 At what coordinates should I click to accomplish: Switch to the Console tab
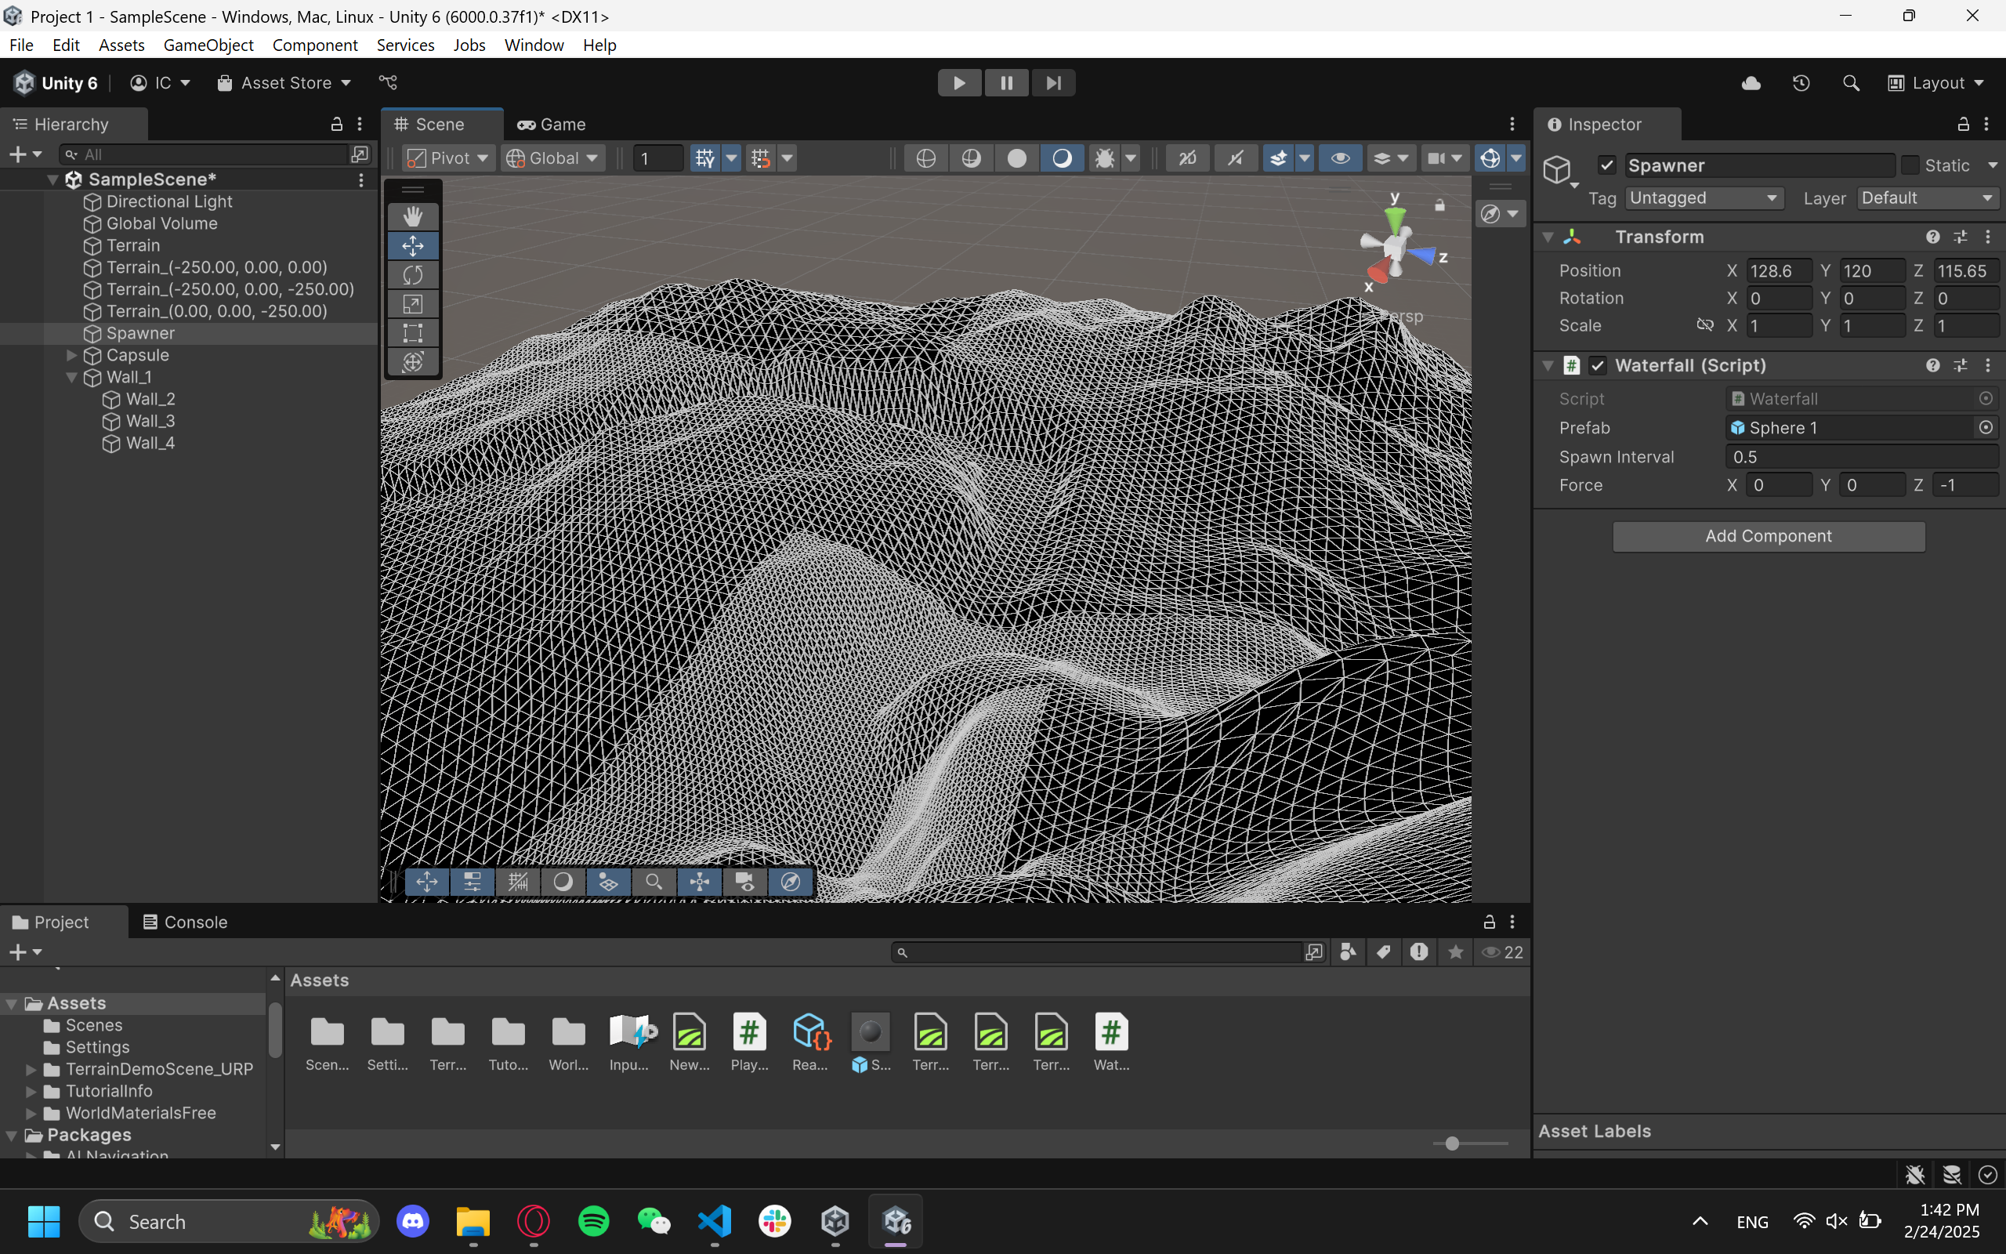(x=185, y=922)
